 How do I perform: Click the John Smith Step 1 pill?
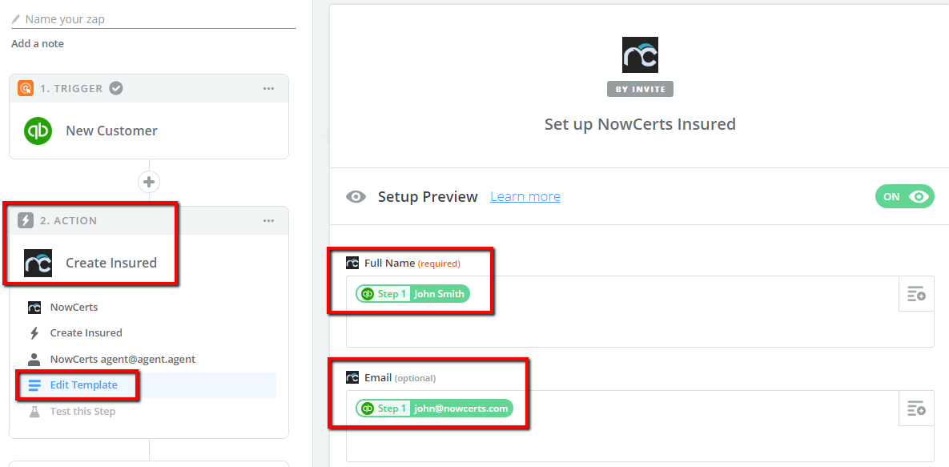click(412, 294)
